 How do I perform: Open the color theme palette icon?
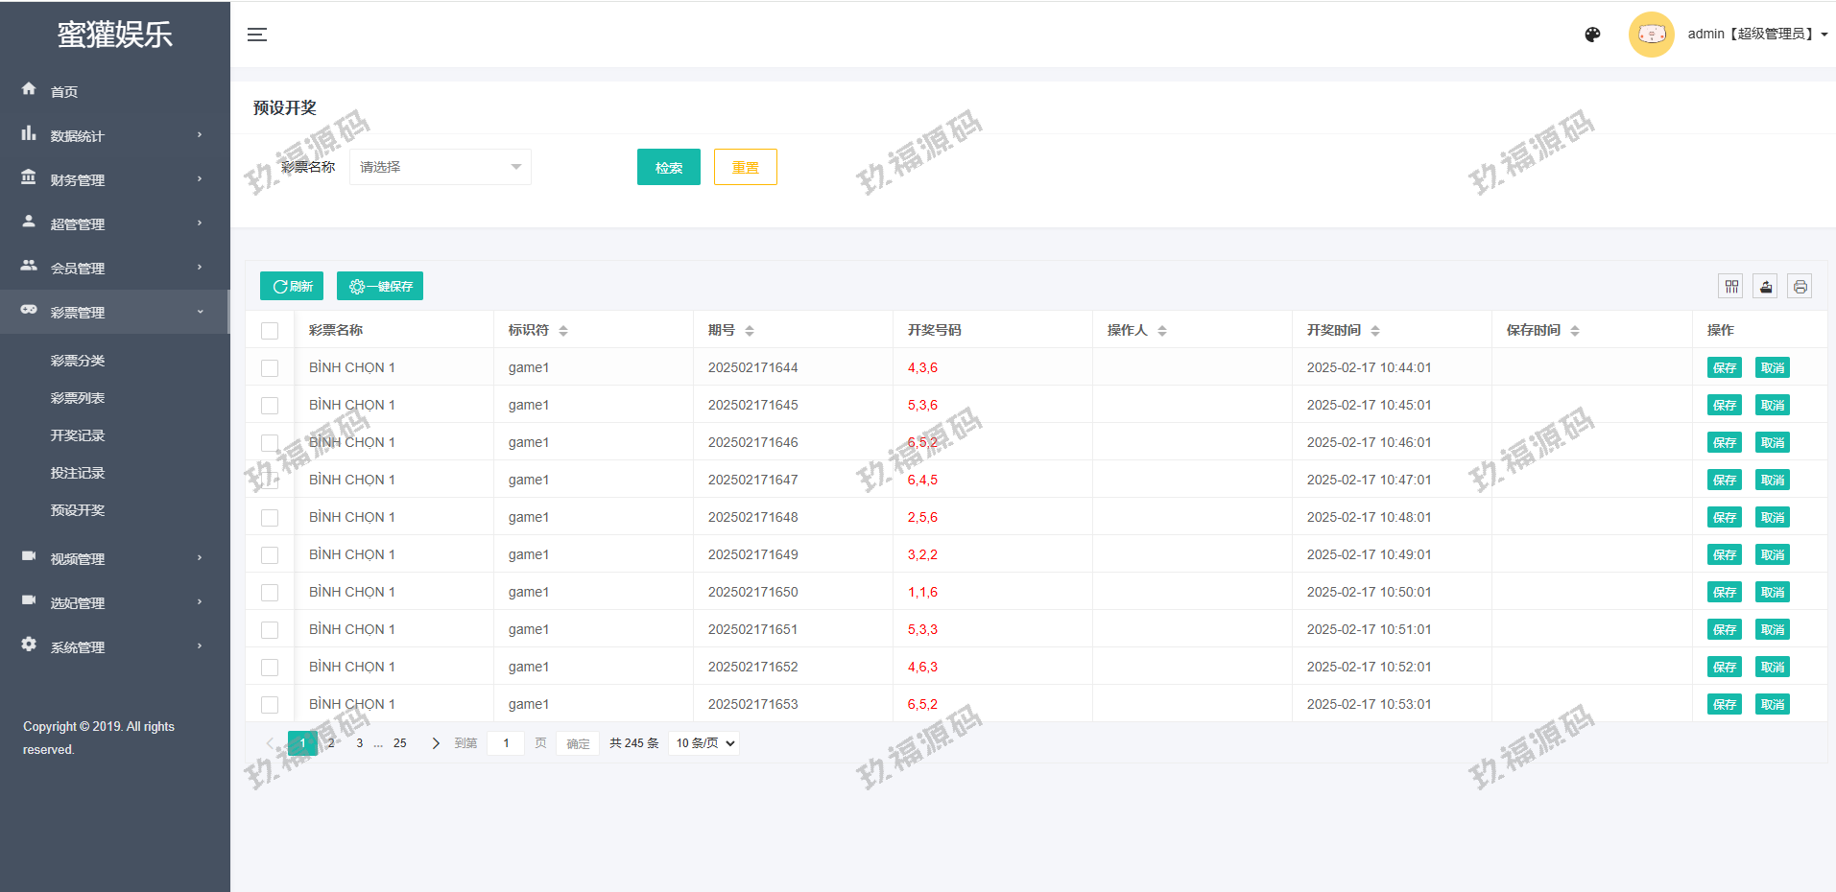click(1592, 35)
